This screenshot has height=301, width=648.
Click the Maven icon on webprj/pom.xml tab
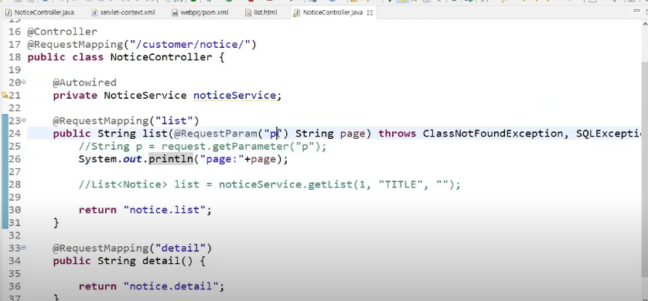[175, 13]
